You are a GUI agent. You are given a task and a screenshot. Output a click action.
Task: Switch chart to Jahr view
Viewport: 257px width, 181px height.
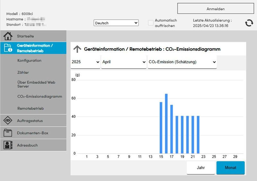[x=201, y=168]
